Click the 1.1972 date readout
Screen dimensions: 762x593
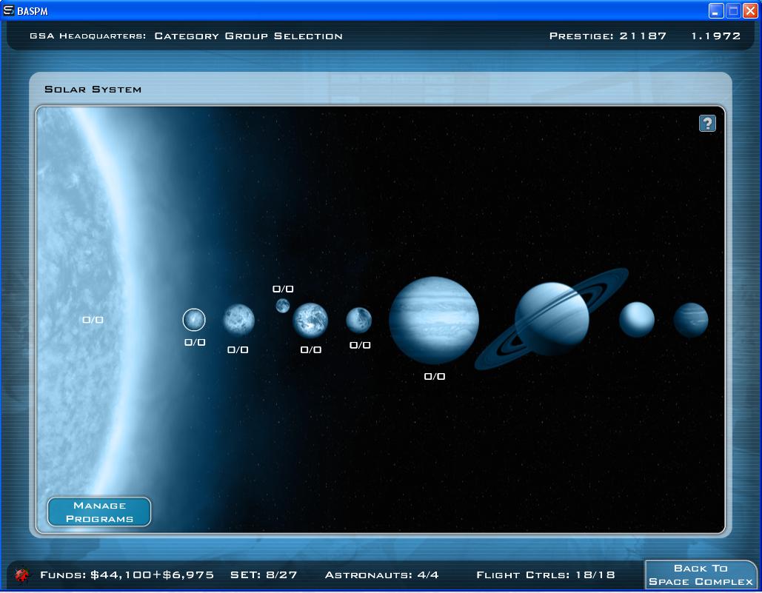coord(716,36)
